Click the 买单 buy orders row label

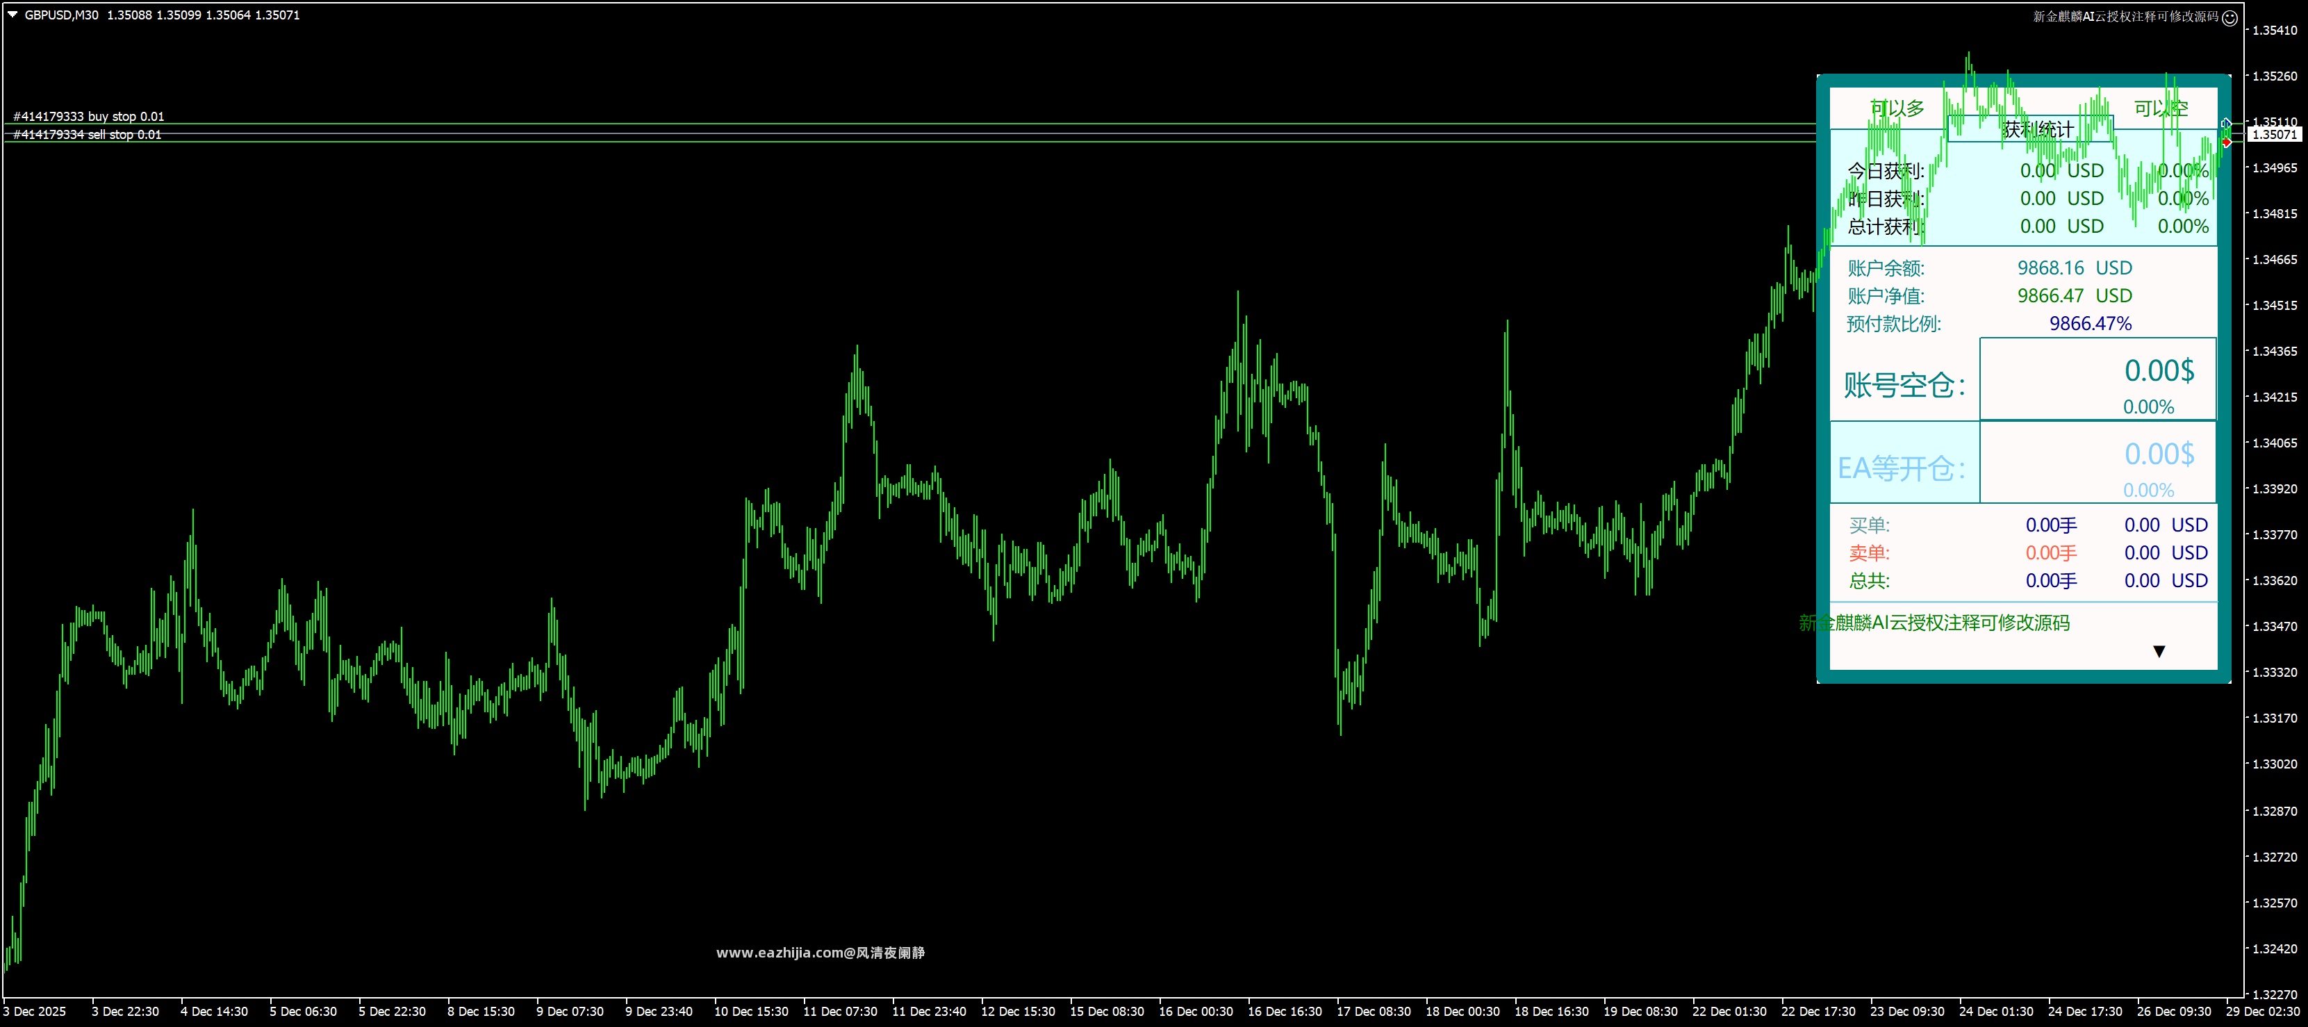pyautogui.click(x=1869, y=525)
